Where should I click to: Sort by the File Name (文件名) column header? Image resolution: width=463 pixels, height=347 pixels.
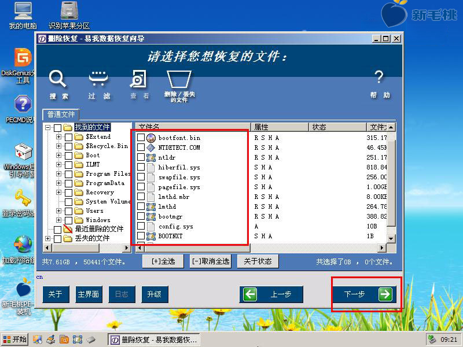coord(193,127)
